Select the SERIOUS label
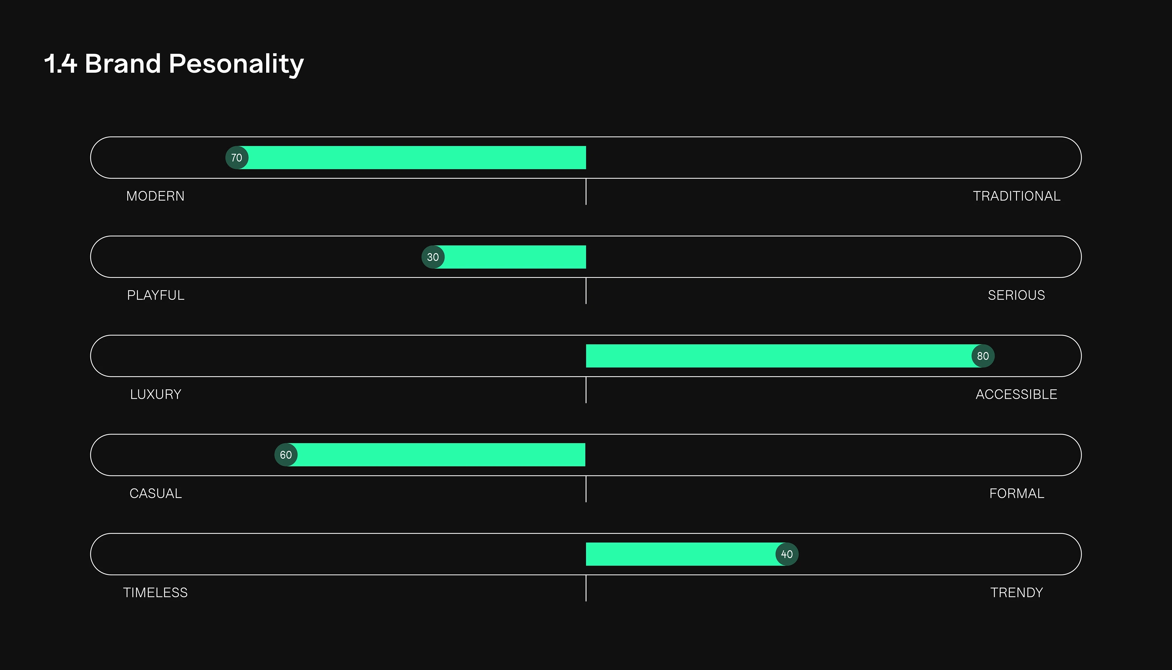The height and width of the screenshot is (670, 1172). click(1016, 295)
